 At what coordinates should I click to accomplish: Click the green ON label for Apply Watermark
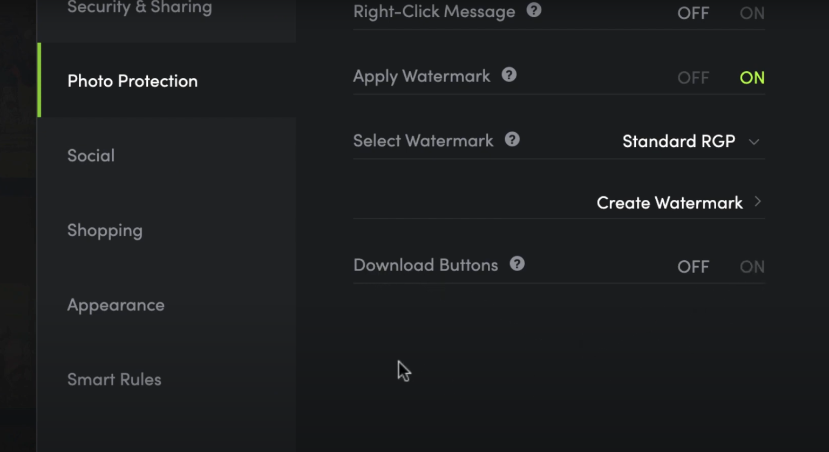click(x=752, y=77)
